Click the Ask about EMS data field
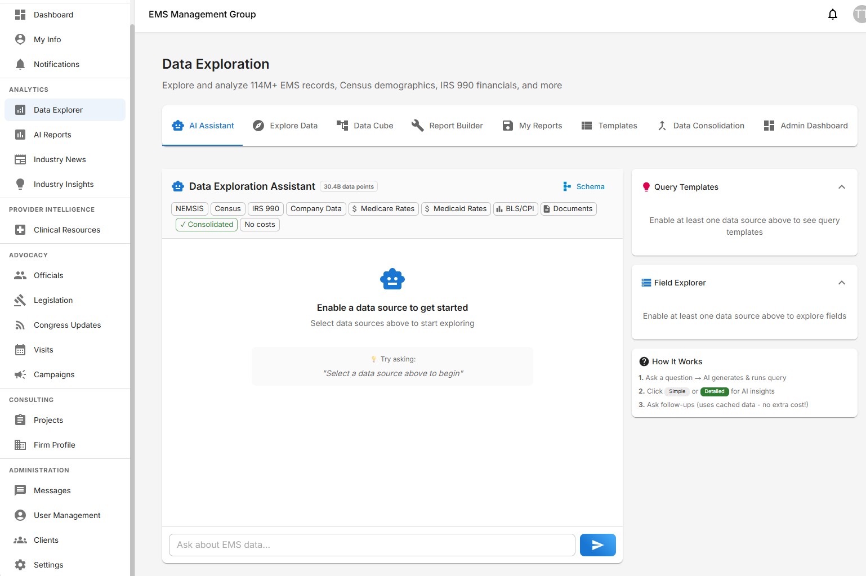The width and height of the screenshot is (866, 576). click(372, 545)
